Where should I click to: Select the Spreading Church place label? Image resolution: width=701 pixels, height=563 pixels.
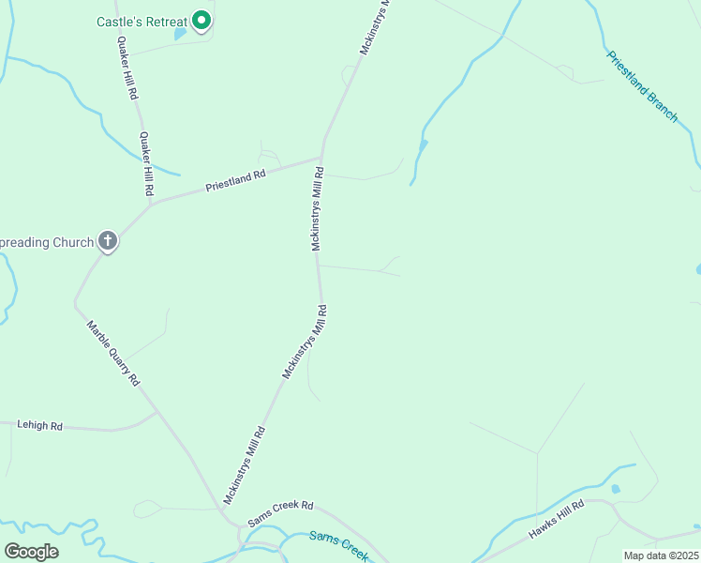click(x=47, y=243)
